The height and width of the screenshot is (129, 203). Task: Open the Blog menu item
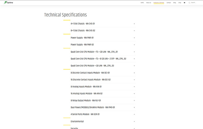pyautogui.click(x=175, y=3)
